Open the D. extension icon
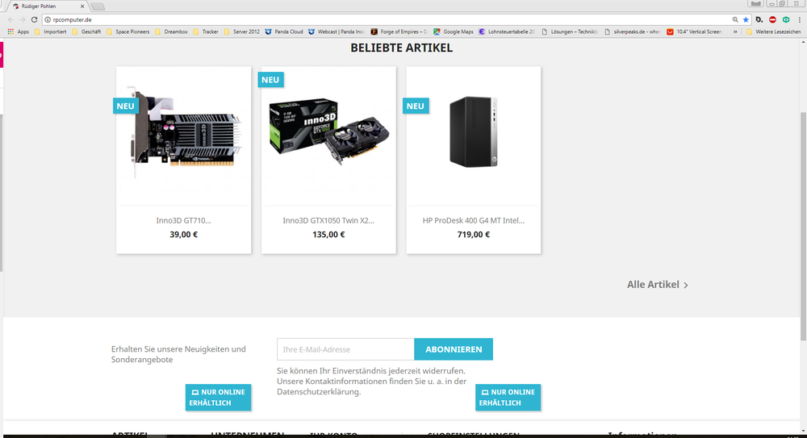 759,19
